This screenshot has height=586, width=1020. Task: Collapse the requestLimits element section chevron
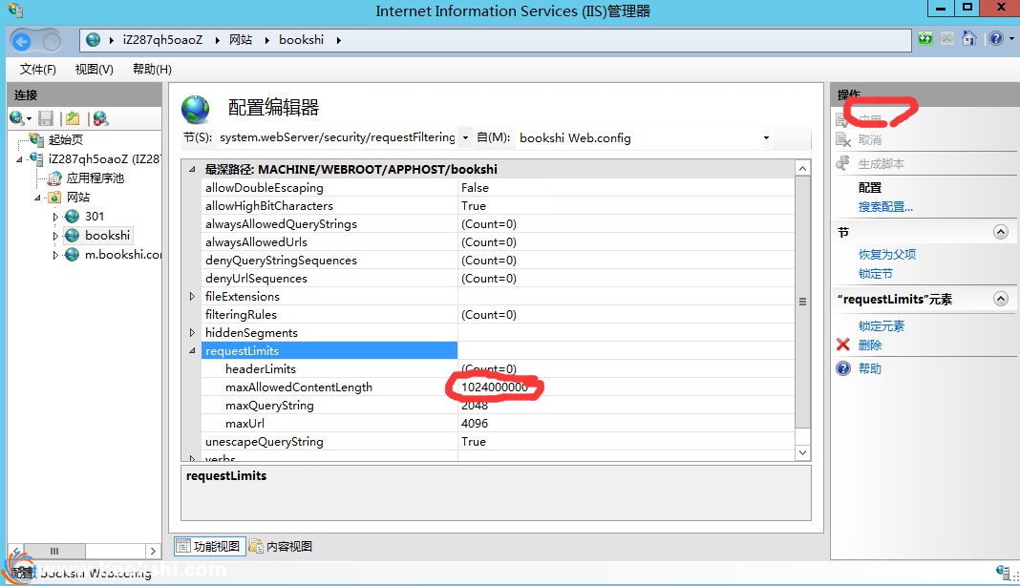(1001, 299)
